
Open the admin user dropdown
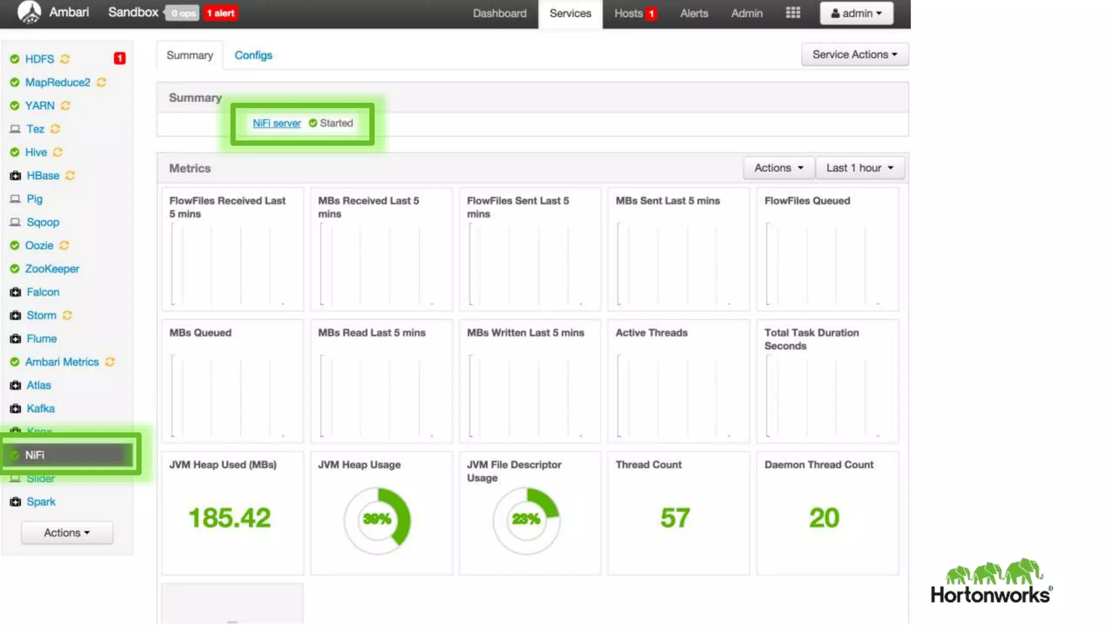[856, 13]
